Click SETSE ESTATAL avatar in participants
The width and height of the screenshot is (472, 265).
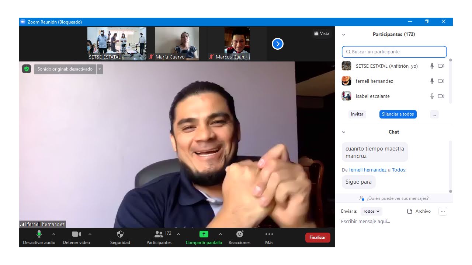346,66
